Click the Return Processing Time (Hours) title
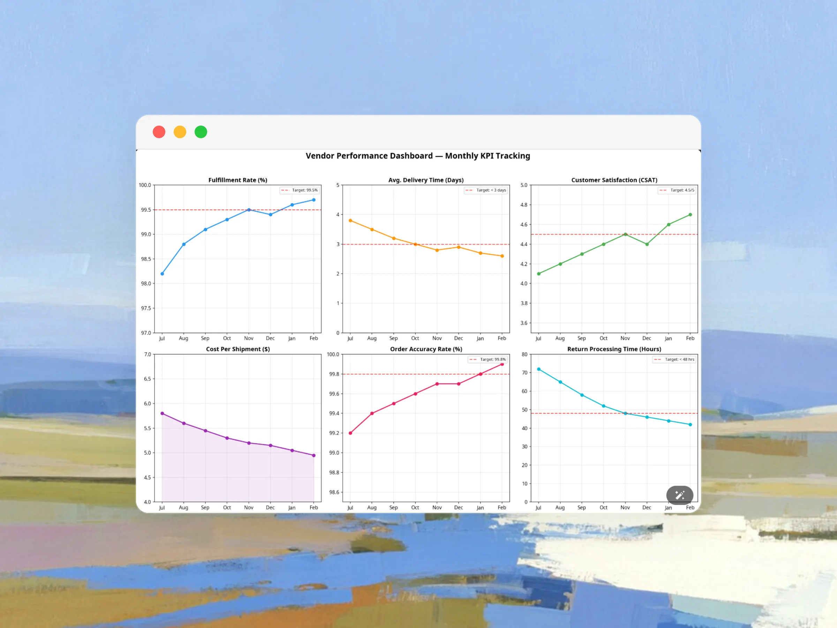 tap(614, 349)
